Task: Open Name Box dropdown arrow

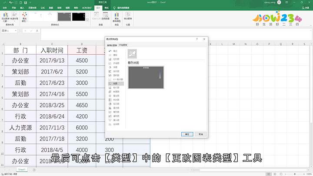Action: [16, 31]
